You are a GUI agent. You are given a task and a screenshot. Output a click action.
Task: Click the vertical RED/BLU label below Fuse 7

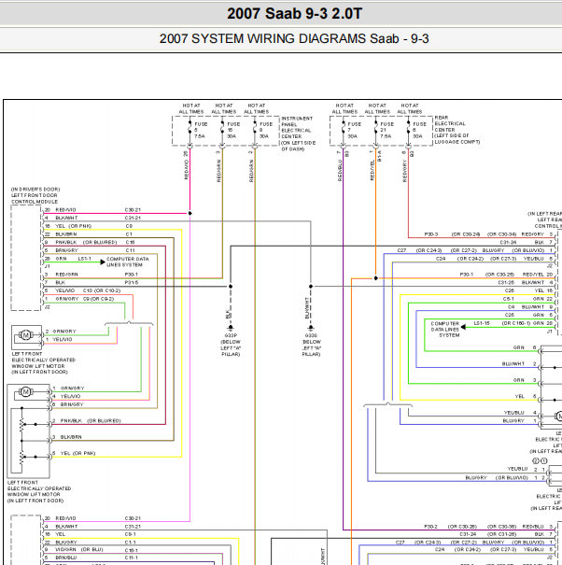pos(340,171)
